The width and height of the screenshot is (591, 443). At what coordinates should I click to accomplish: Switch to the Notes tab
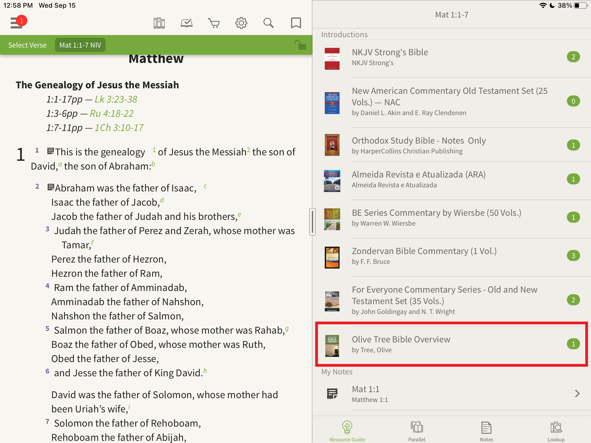point(486,431)
